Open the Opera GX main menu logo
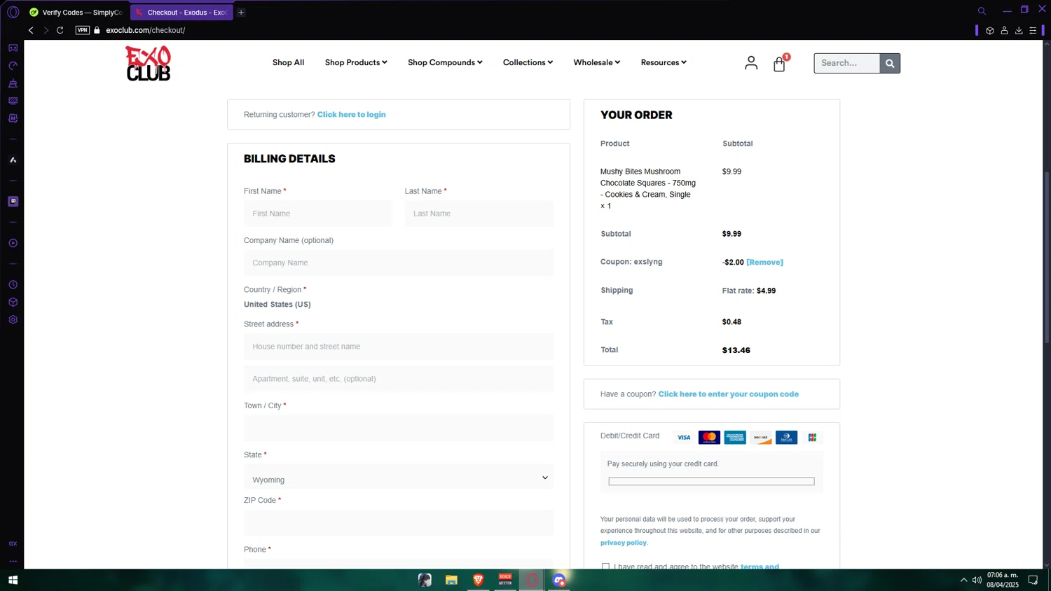The image size is (1051, 591). click(13, 12)
